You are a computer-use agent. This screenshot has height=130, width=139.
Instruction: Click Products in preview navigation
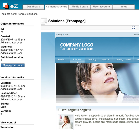tap(62, 59)
